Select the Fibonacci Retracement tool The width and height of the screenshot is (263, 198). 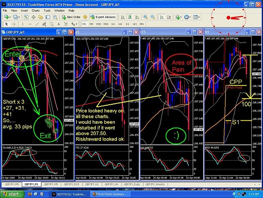tap(51, 24)
